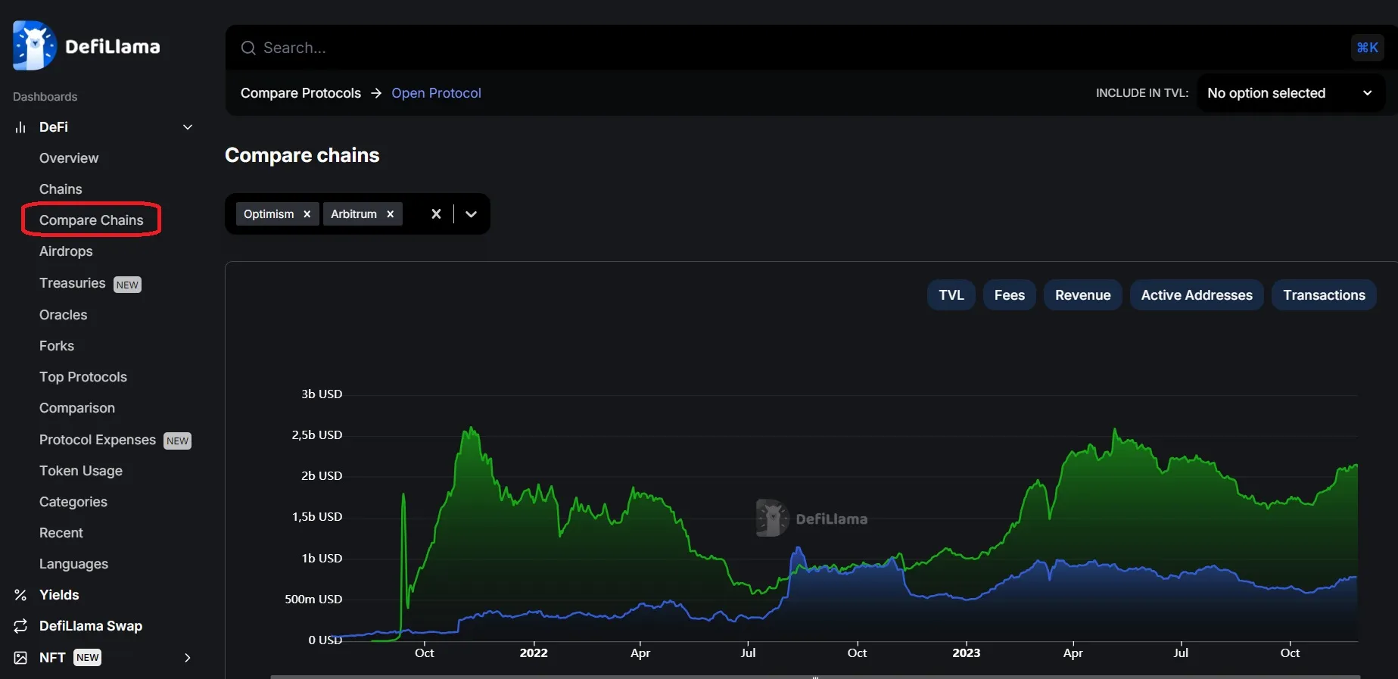The height and width of the screenshot is (679, 1398).
Task: Click the Compare chains heading
Action: pos(302,155)
